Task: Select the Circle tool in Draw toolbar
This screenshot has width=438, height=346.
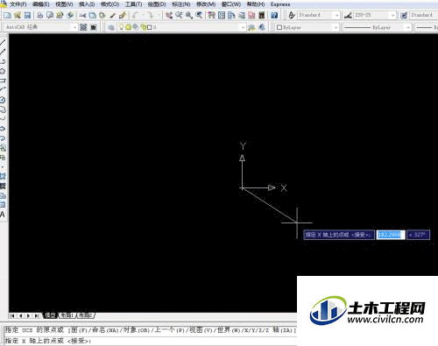Action: 3,100
